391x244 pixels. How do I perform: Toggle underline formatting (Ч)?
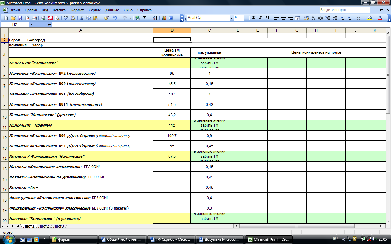(267, 18)
